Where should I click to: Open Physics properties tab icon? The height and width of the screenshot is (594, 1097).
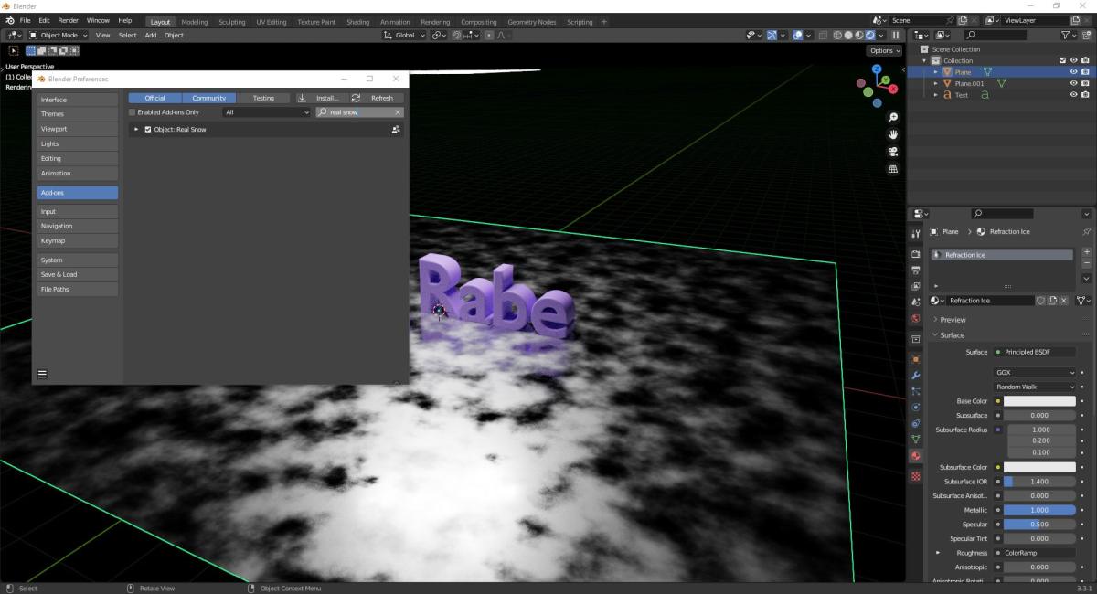coord(915,407)
